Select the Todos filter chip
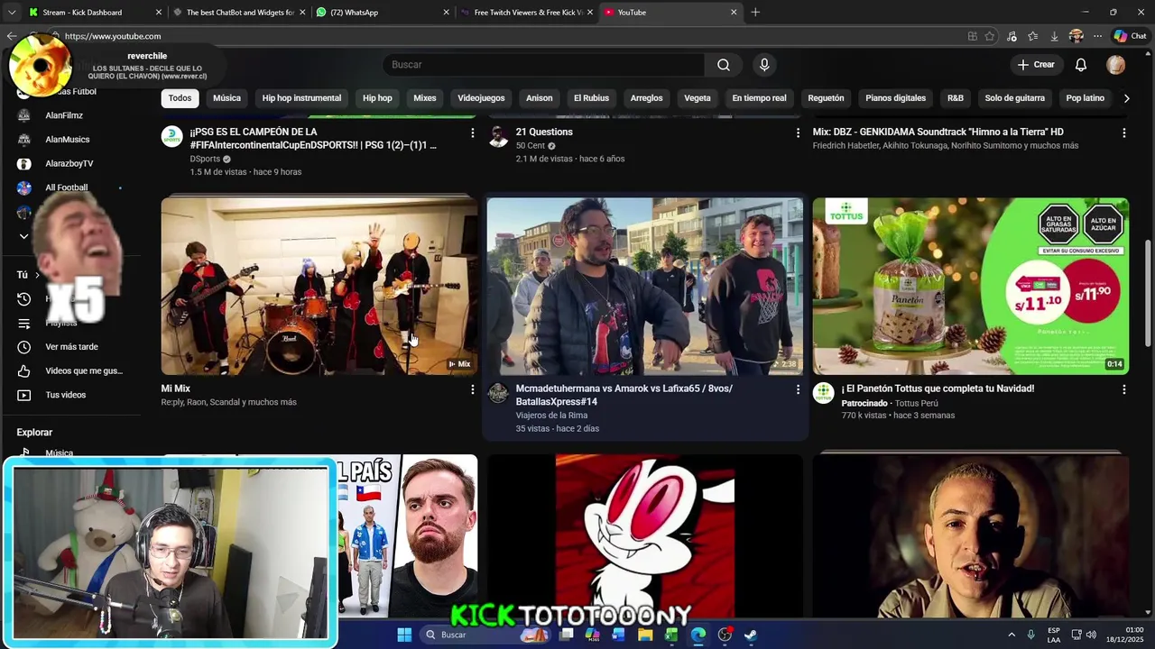This screenshot has height=649, width=1155. click(180, 98)
